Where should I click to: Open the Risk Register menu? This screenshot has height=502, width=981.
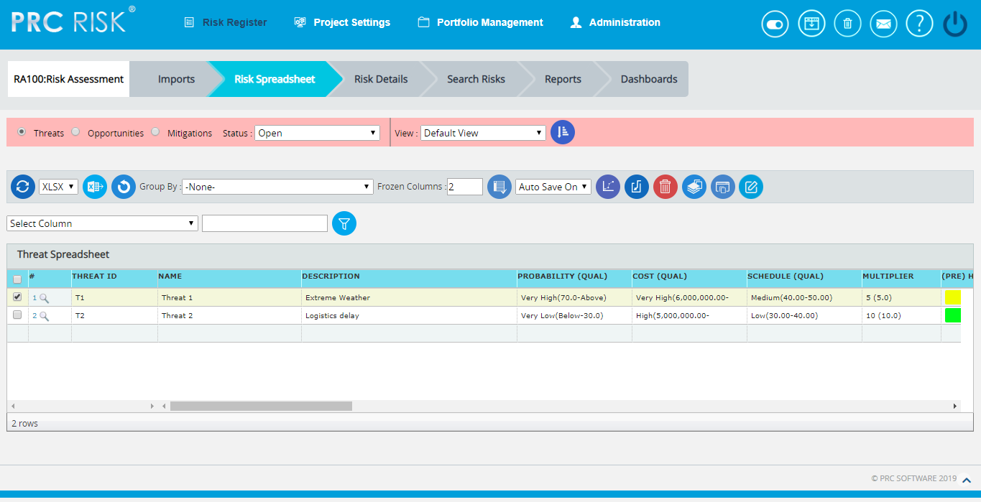pyautogui.click(x=226, y=22)
